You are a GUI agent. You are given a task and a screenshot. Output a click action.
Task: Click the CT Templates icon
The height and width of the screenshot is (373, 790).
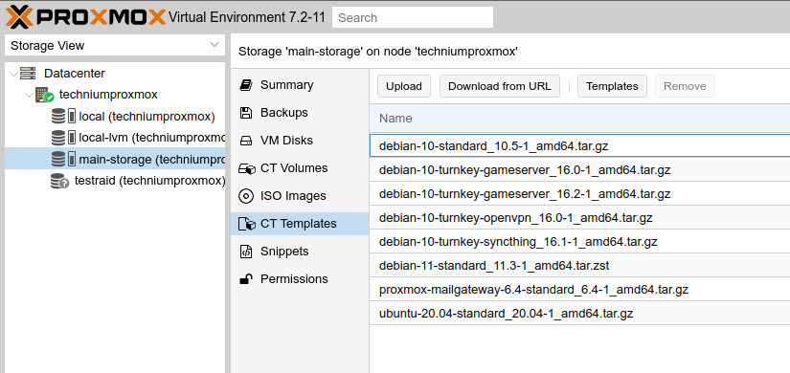[247, 224]
